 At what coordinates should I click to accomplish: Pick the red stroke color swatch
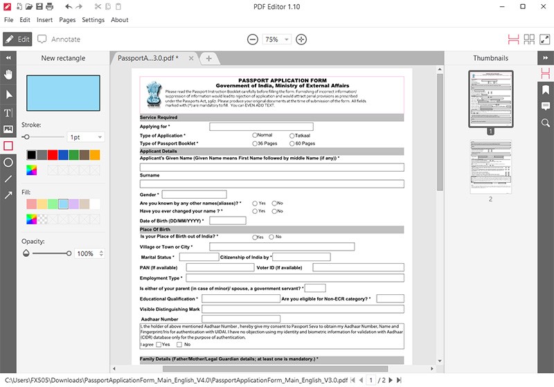coord(53,154)
